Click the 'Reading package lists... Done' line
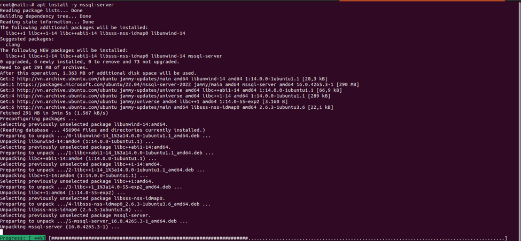Image resolution: width=521 pixels, height=241 pixels. [x=41, y=10]
